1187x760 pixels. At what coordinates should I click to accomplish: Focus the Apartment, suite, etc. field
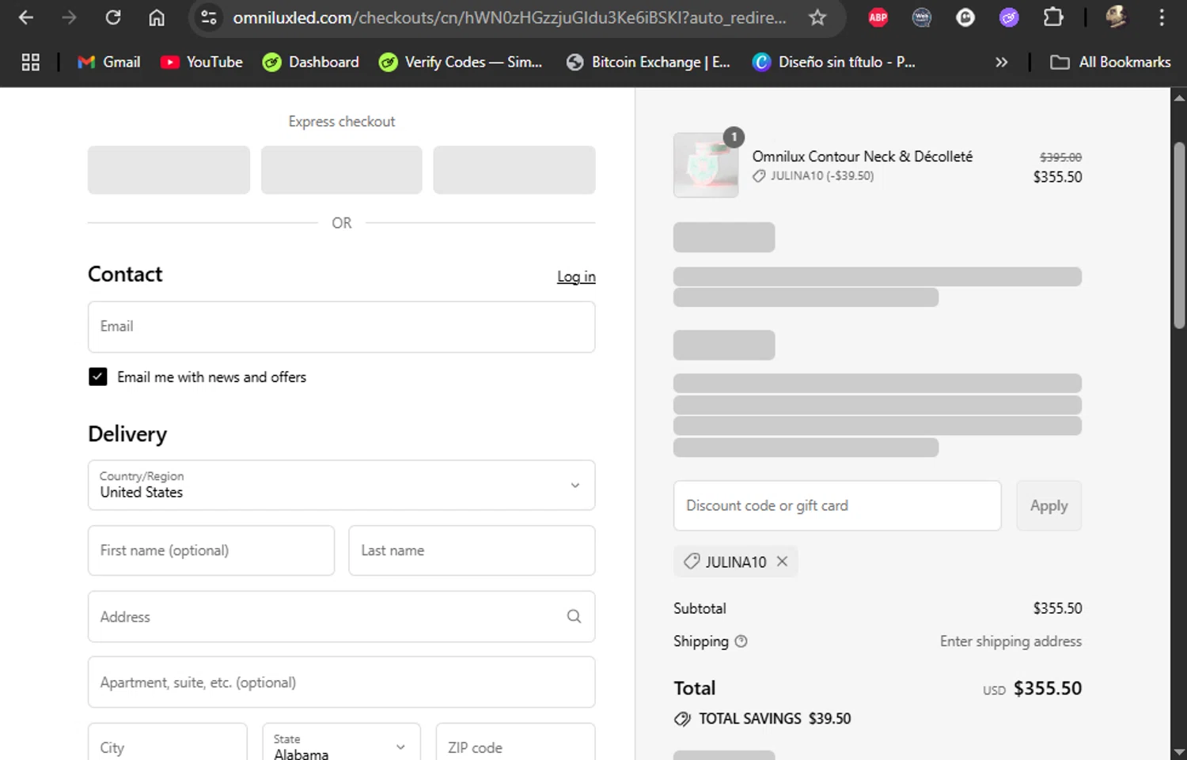[342, 682]
